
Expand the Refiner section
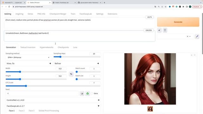point(77,63)
